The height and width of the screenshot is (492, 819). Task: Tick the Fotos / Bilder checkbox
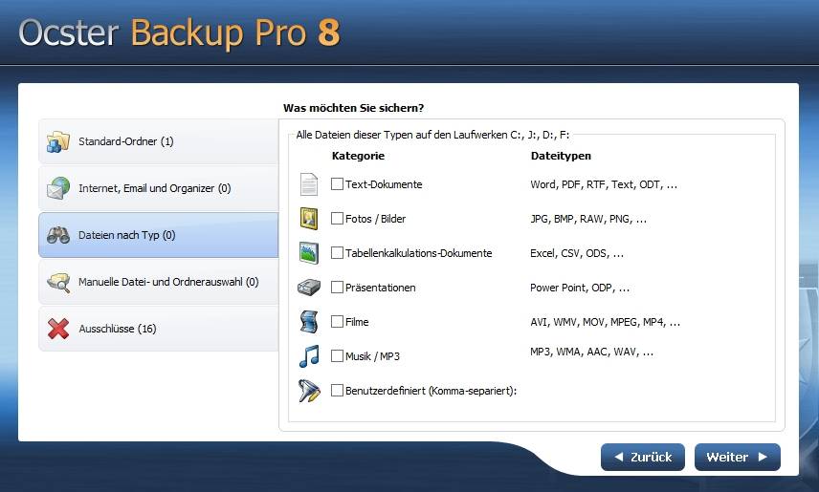pos(337,218)
